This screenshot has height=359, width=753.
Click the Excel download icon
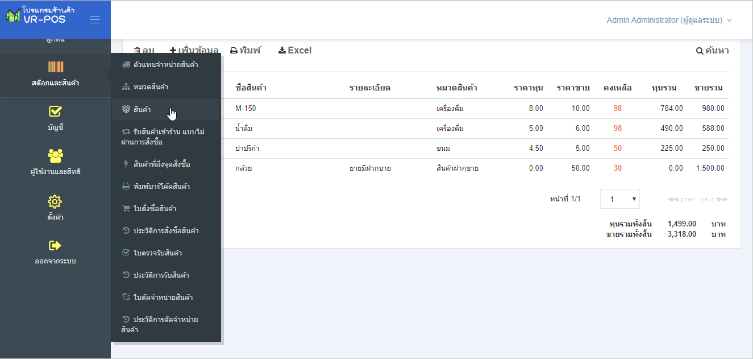[282, 50]
